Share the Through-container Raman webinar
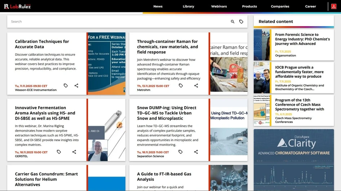 pyautogui.click(x=196, y=86)
